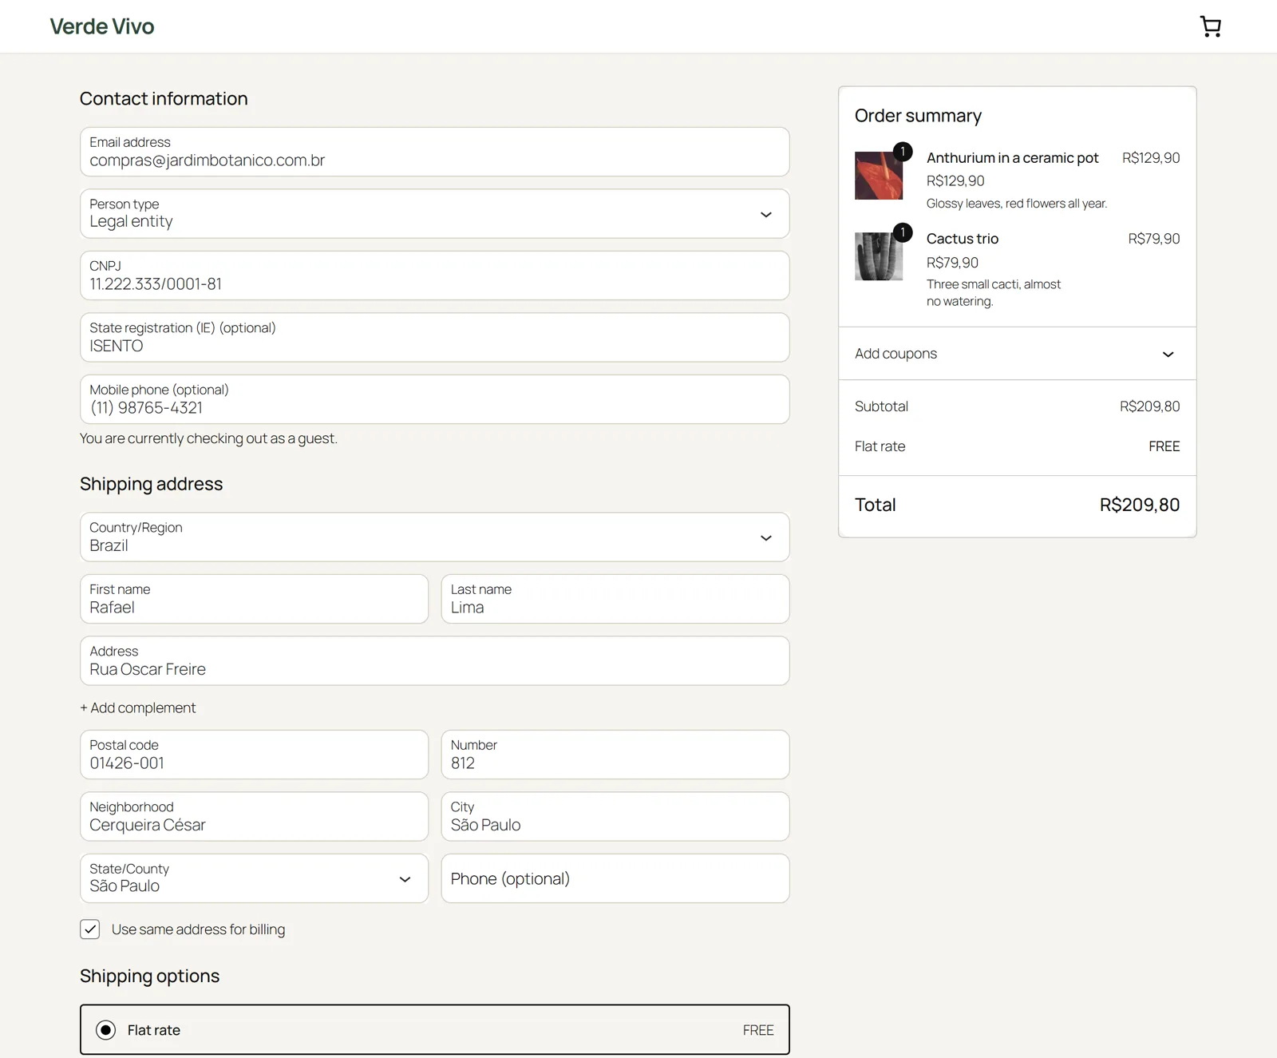Click the Last name field

(x=615, y=599)
